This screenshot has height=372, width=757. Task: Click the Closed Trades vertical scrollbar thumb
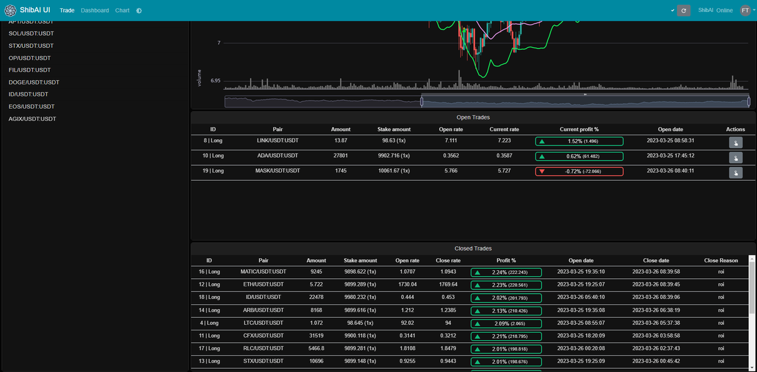pos(751,288)
